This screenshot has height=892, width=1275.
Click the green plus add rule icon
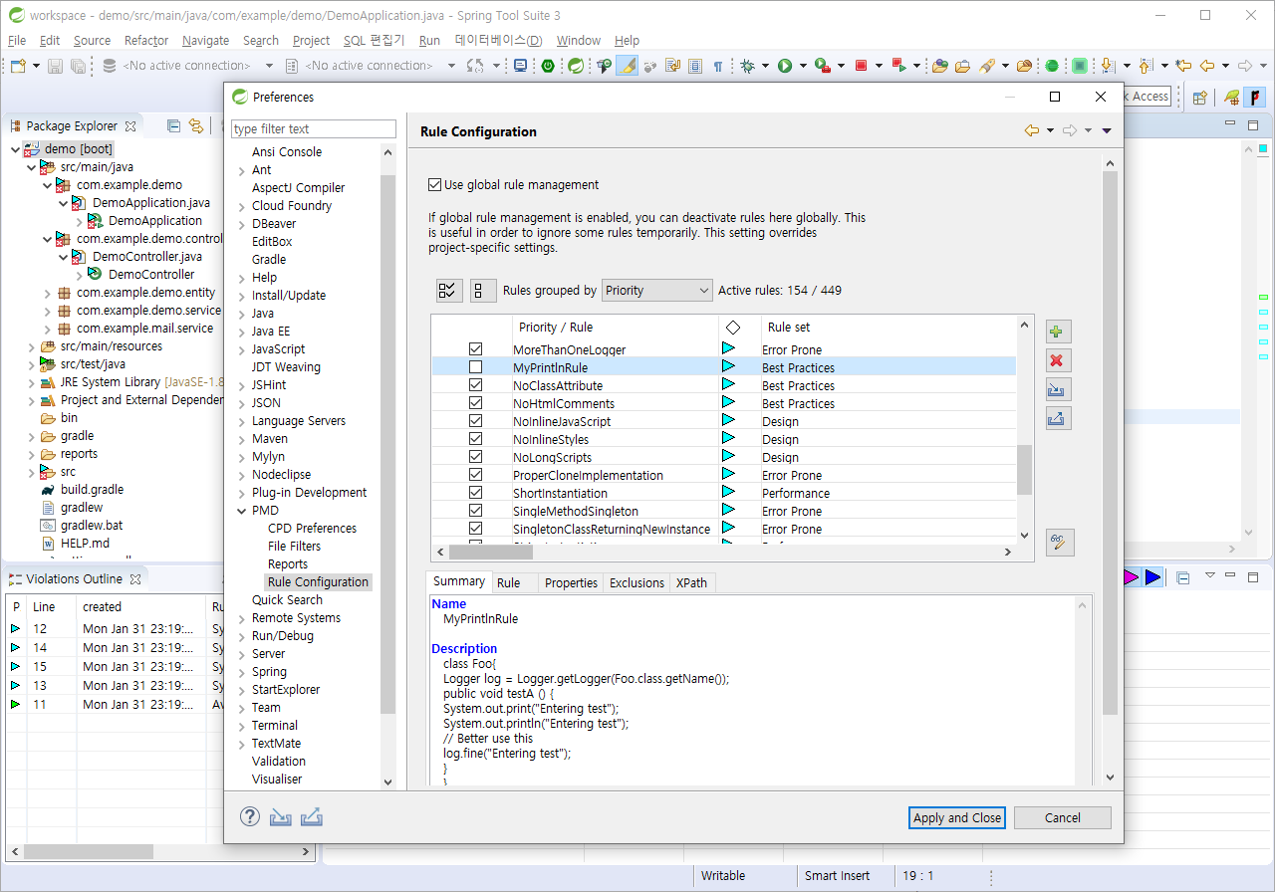(1057, 332)
